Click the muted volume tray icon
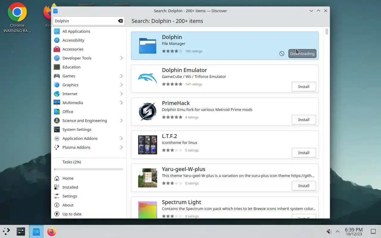381x238 pixels. (x=329, y=231)
